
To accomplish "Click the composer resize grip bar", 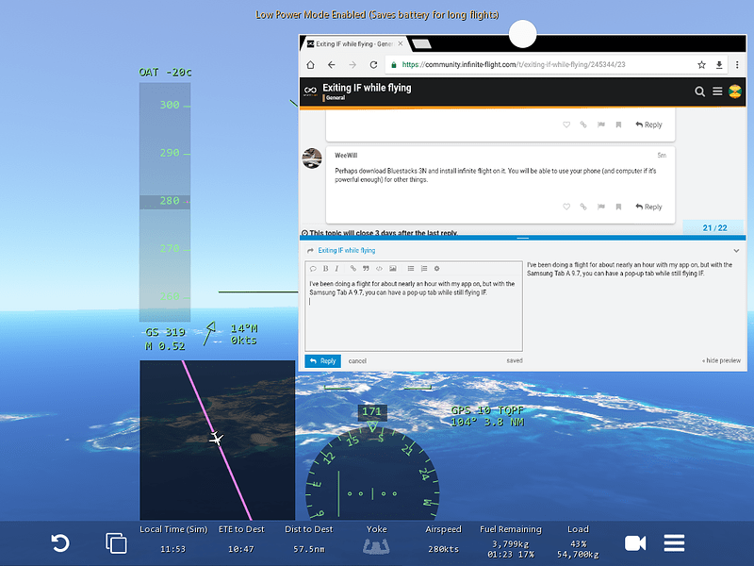I will coord(523,238).
